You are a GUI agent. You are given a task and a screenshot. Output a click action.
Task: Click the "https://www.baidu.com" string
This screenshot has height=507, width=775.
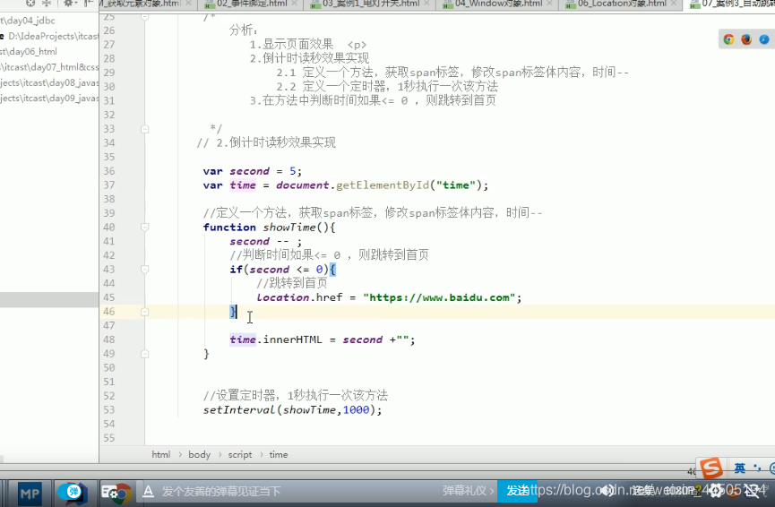click(439, 297)
